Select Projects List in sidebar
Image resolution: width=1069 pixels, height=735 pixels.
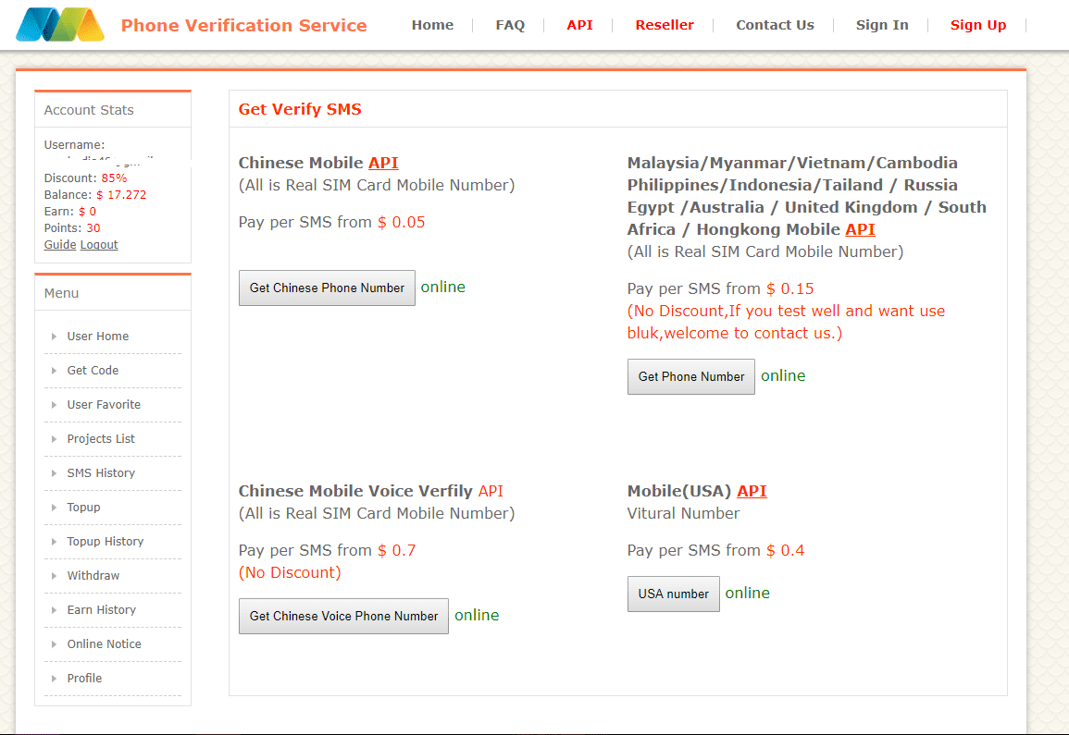101,439
